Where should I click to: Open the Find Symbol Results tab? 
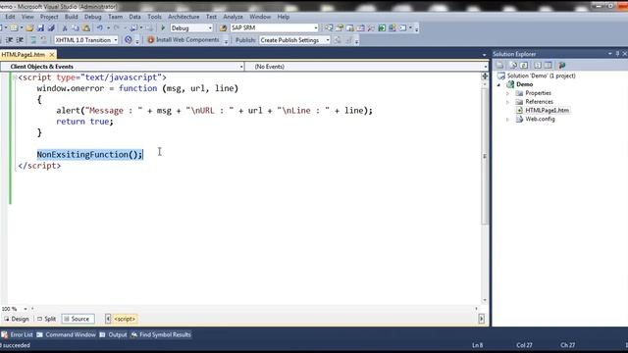[161, 335]
